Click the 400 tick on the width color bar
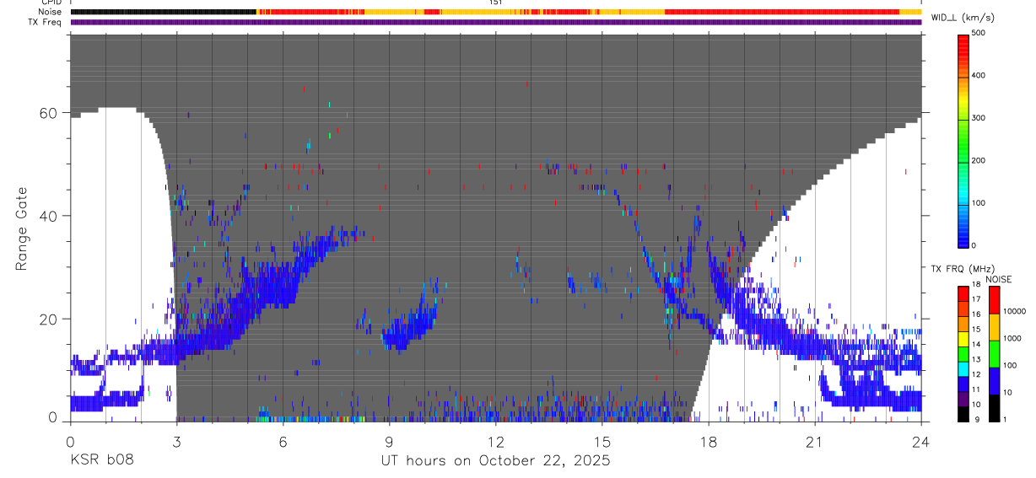1036x478 pixels. click(x=979, y=76)
